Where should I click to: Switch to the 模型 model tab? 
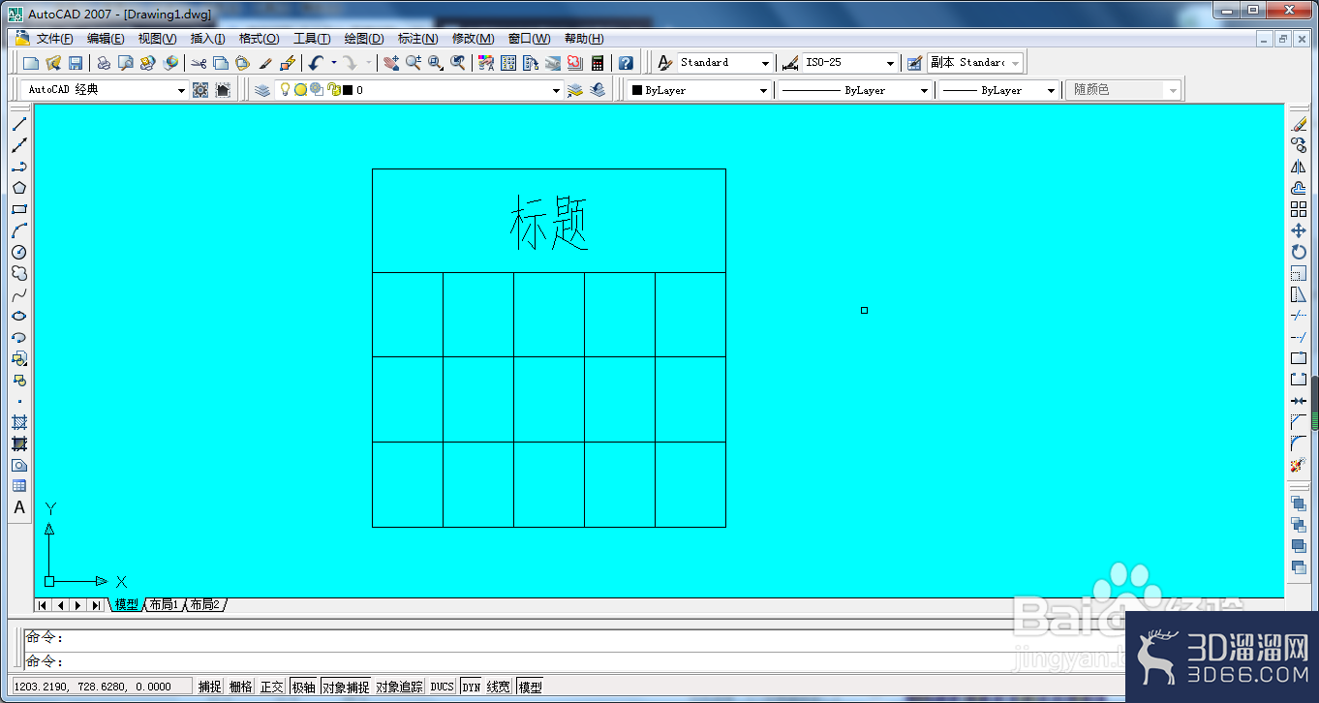[x=126, y=605]
